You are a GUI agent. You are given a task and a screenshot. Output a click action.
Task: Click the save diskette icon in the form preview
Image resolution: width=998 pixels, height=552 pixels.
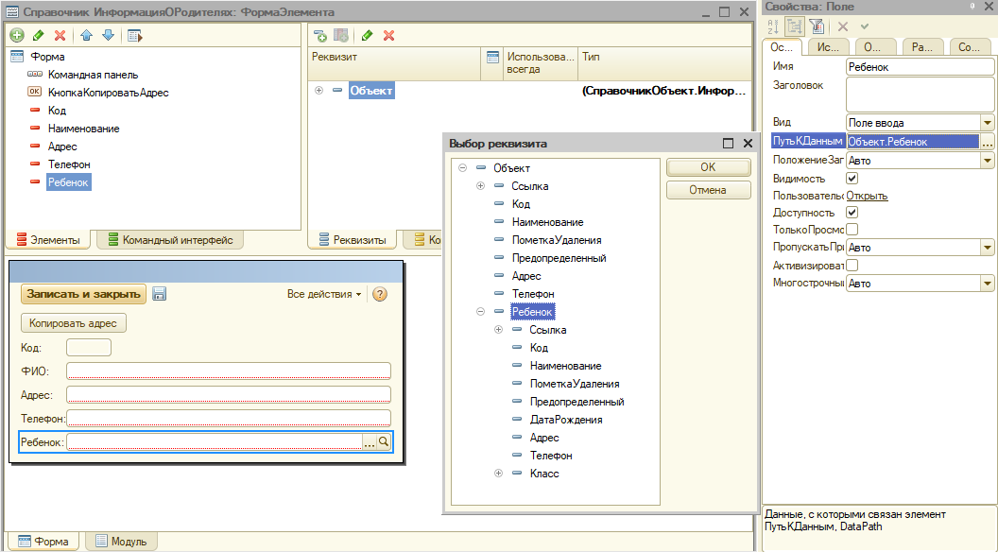point(159,294)
